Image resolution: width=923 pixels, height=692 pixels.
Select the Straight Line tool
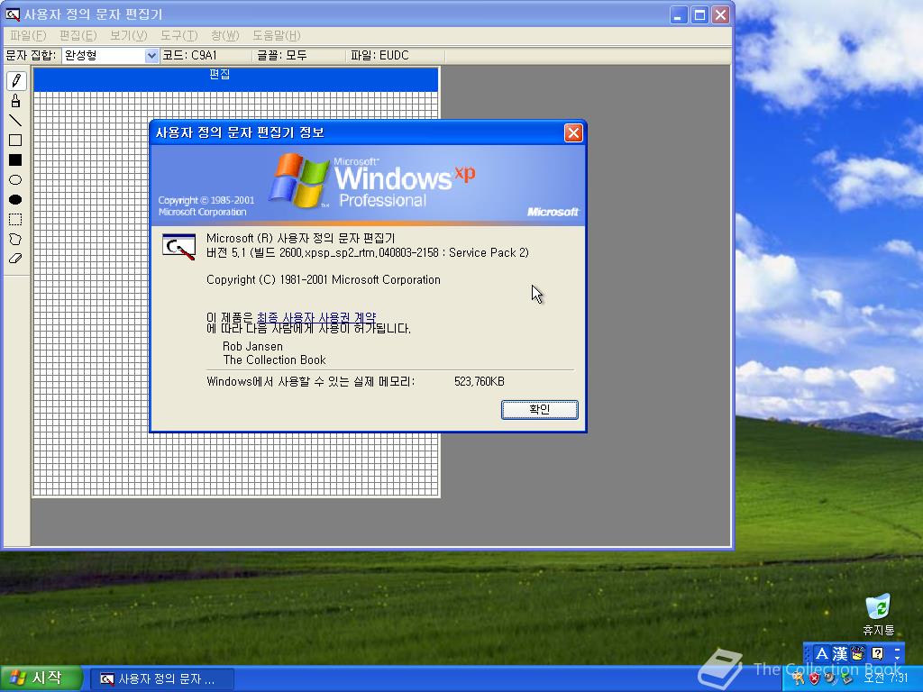[x=16, y=121]
